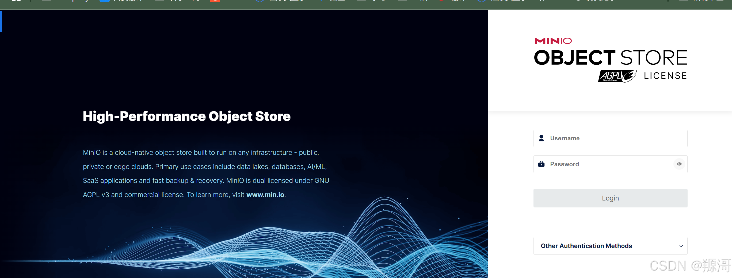Screen dimensions: 732x278
Task: Open the red-orange bookmark icon in bookmarks bar
Action: (215, 1)
